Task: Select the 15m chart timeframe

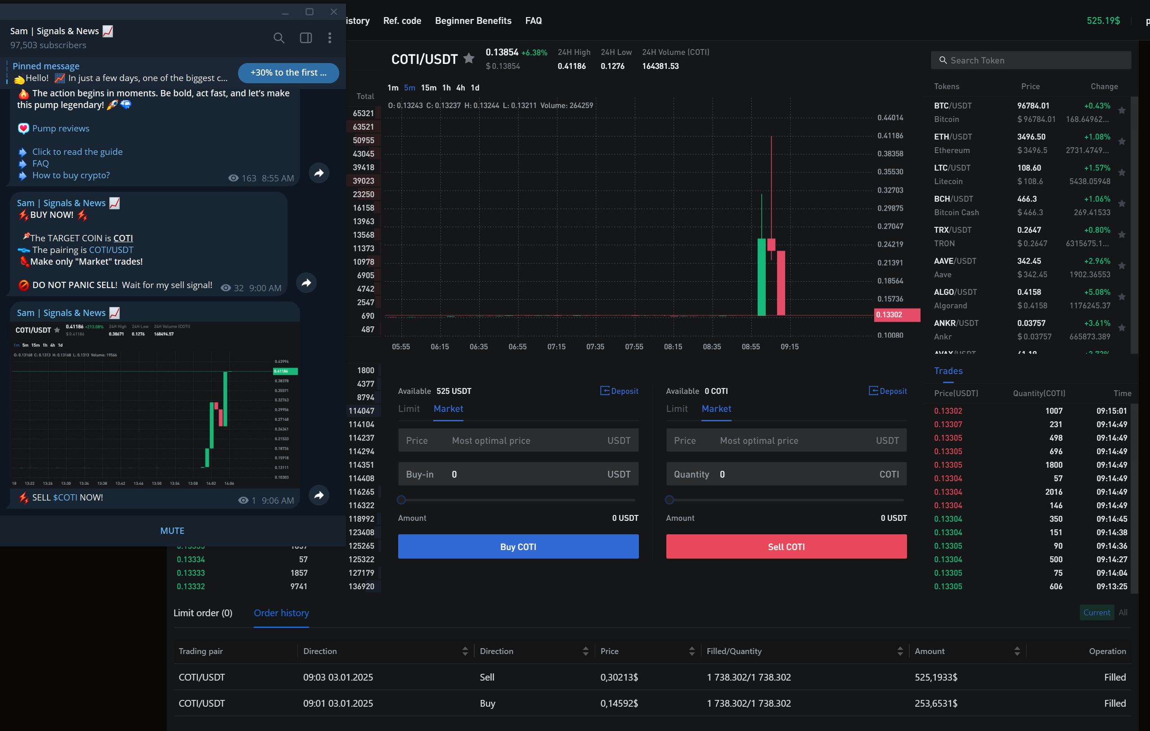Action: point(428,87)
